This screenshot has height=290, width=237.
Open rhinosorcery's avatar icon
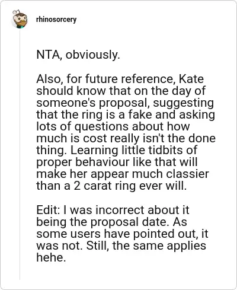pyautogui.click(x=20, y=19)
